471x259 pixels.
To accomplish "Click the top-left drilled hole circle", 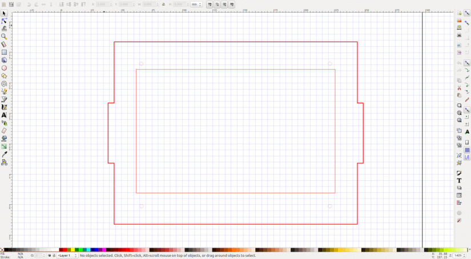I will tap(141, 64).
